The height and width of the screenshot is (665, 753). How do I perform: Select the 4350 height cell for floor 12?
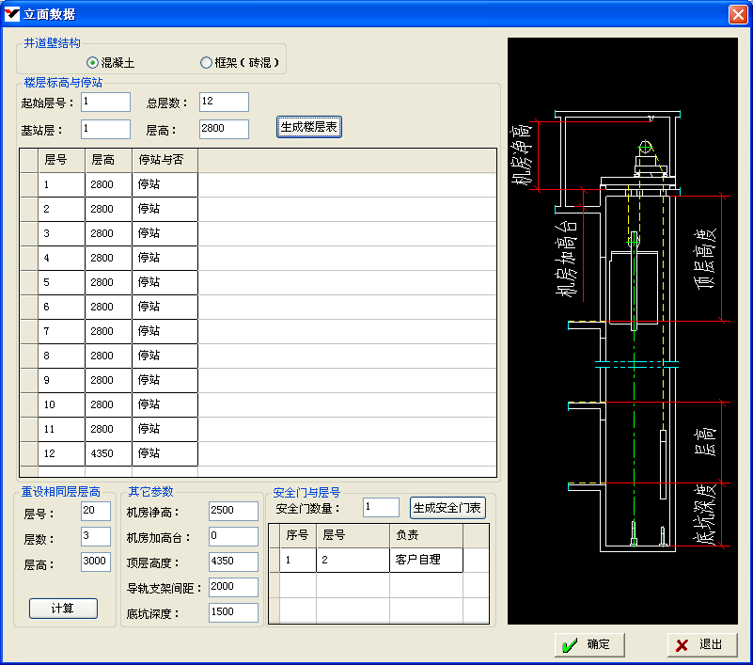(108, 453)
